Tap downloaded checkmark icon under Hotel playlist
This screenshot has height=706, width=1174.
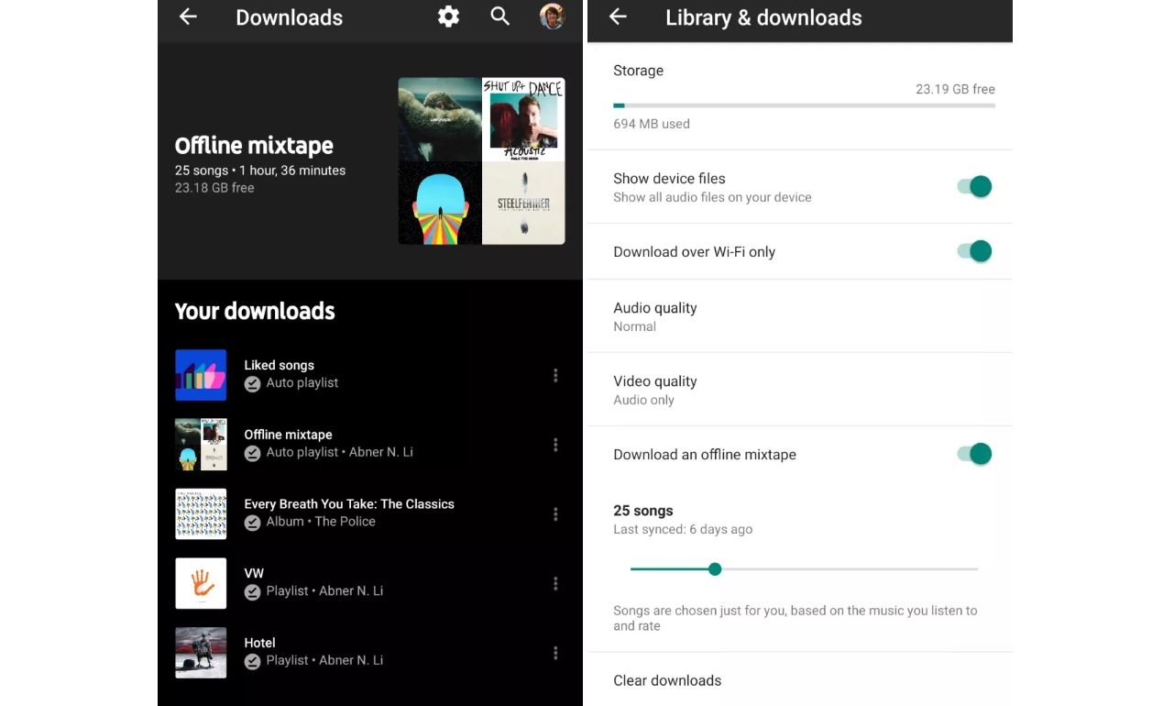click(252, 661)
